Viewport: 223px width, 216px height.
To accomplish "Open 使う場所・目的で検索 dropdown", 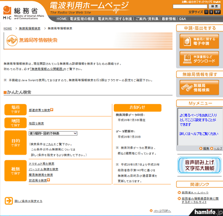I will click(53, 133).
